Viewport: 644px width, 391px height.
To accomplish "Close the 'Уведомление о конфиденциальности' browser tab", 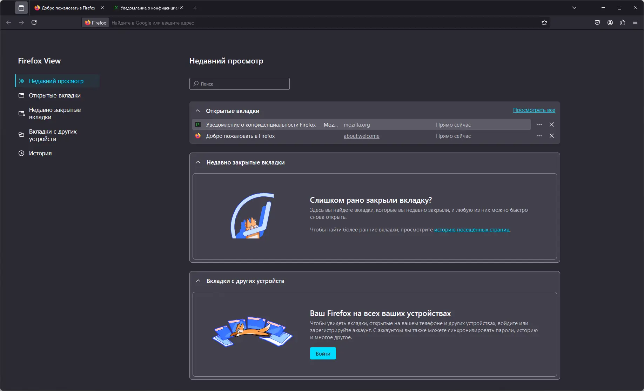I will 181,8.
